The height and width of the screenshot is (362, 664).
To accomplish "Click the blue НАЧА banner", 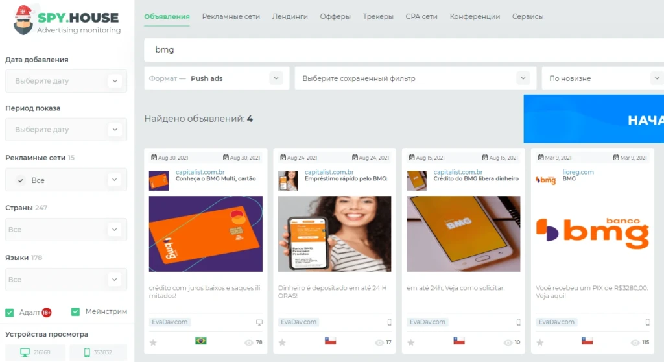I will (594, 119).
